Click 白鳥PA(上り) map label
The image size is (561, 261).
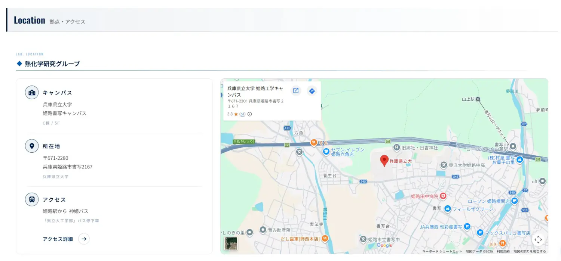pyautogui.click(x=244, y=142)
